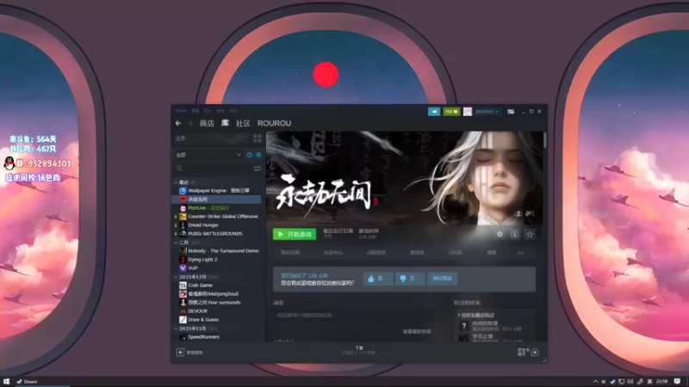Click thumbs down not recommend button
The height and width of the screenshot is (387, 689).
click(410, 278)
